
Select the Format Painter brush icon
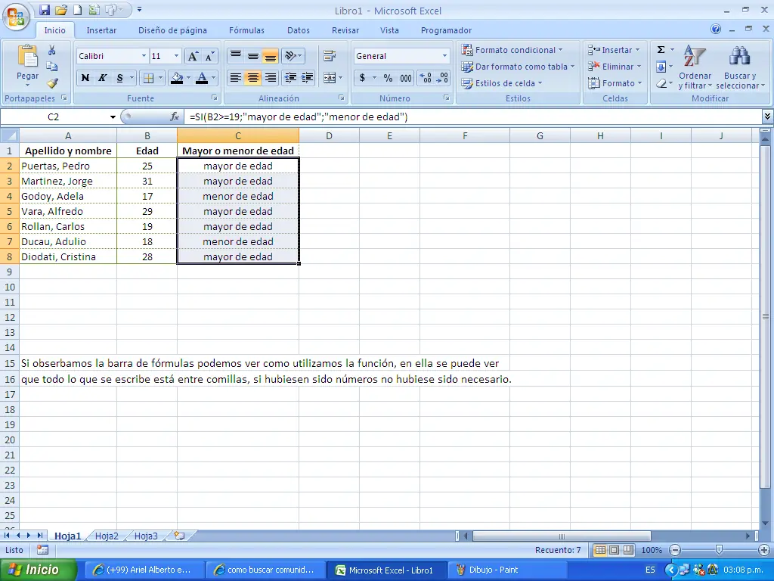point(52,83)
